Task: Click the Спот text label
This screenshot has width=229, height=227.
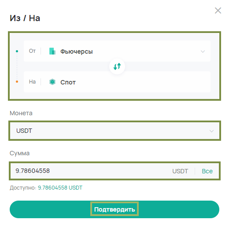Action: tap(68, 82)
